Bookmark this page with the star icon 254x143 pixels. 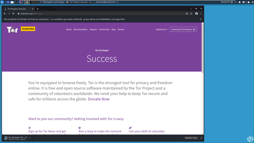click(191, 14)
